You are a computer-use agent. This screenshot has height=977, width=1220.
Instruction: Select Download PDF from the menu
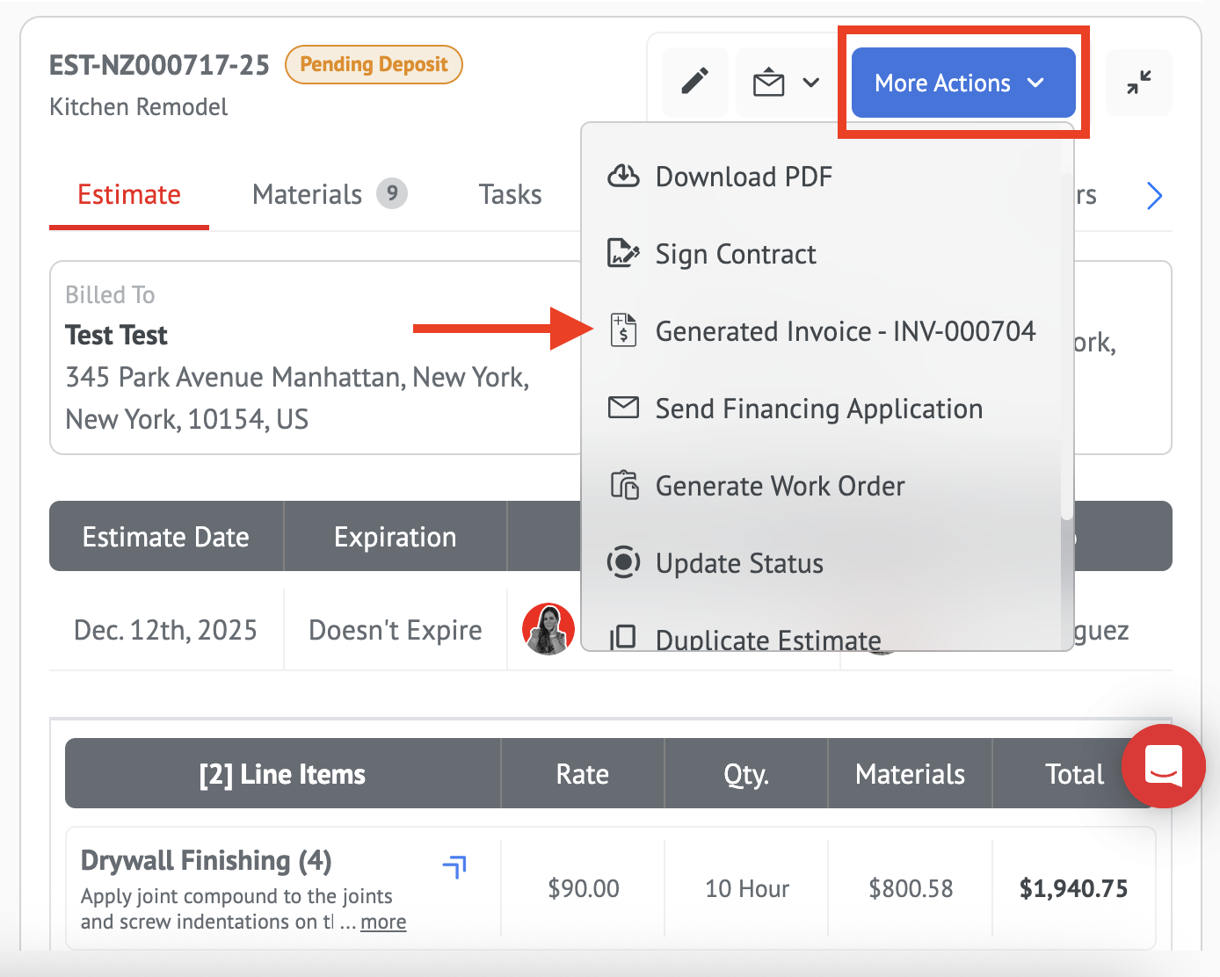pos(743,177)
